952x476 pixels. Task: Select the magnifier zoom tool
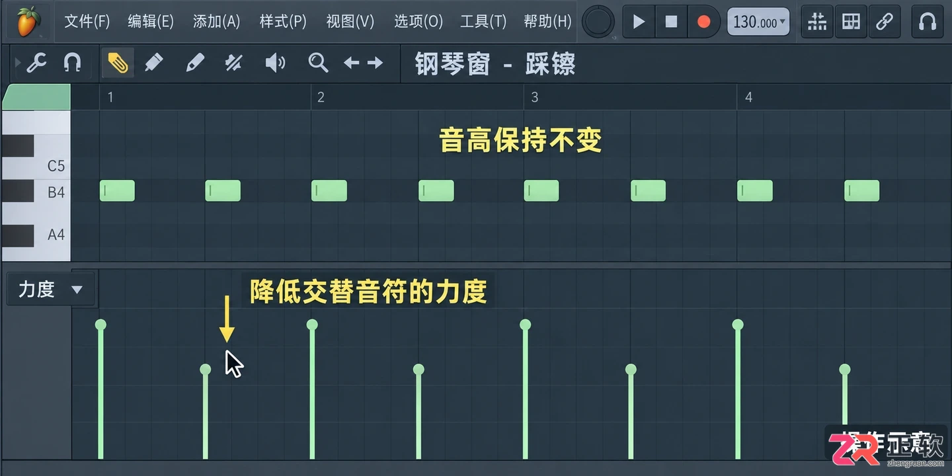(318, 63)
